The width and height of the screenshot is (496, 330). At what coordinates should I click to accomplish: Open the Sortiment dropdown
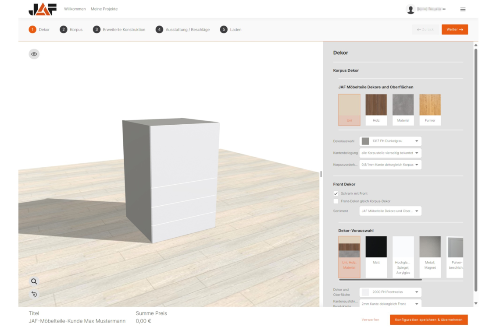(x=390, y=211)
